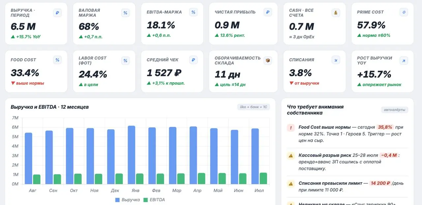The image size is (422, 205).
Task: Click the ruble icon on Чистая прибыль card
Action: point(268,13)
